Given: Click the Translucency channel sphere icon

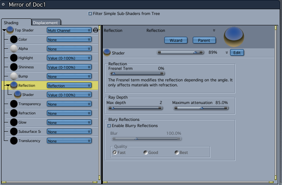Looking at the screenshot, I should tap(14, 141).
